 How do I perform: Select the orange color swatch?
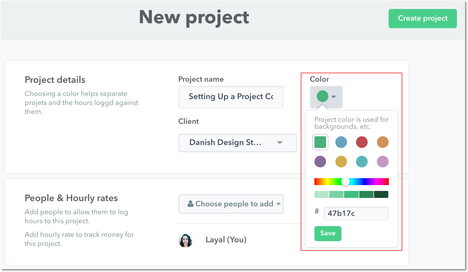pyautogui.click(x=383, y=142)
